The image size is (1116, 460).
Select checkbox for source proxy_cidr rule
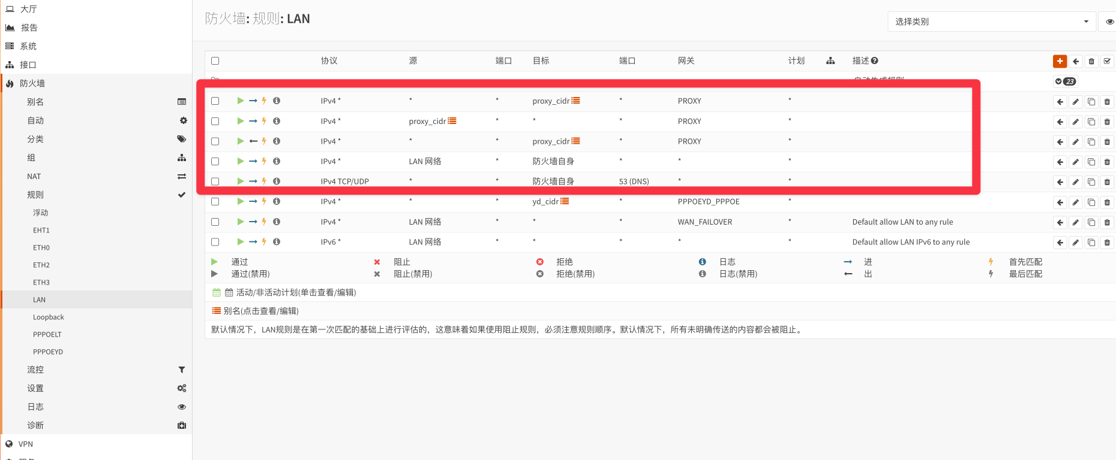pyautogui.click(x=215, y=121)
